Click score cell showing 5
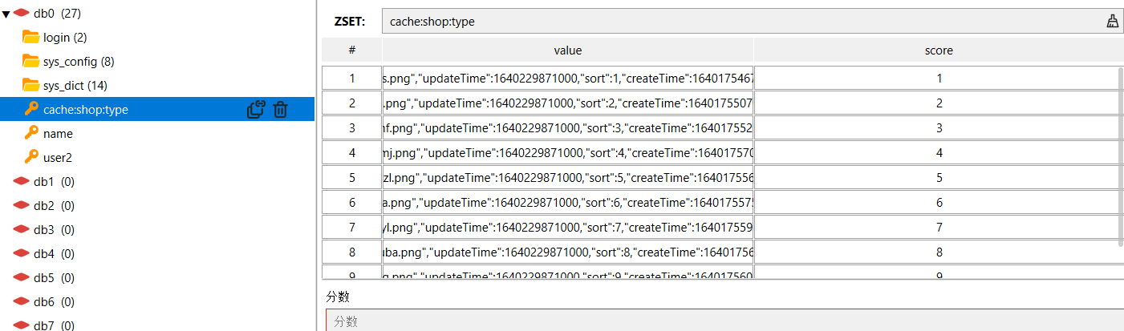 (x=937, y=178)
